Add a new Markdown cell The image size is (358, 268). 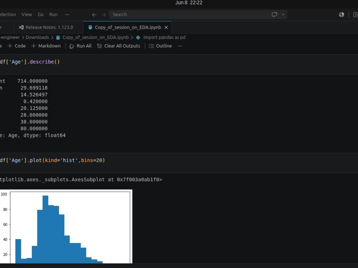click(x=46, y=46)
